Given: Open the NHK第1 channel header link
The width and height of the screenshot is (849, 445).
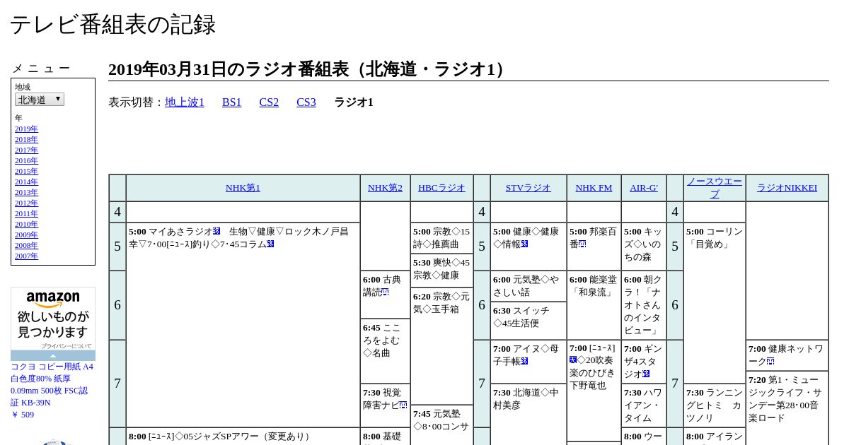Looking at the screenshot, I should pos(243,188).
